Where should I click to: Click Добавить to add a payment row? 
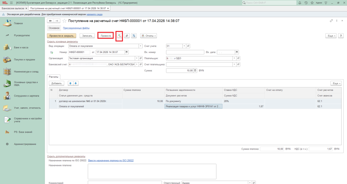coord(56,83)
